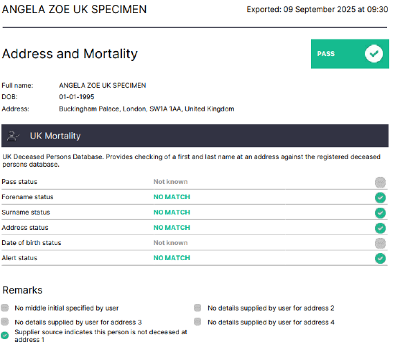
Task: Click the Forename status label
Action: pyautogui.click(x=27, y=197)
